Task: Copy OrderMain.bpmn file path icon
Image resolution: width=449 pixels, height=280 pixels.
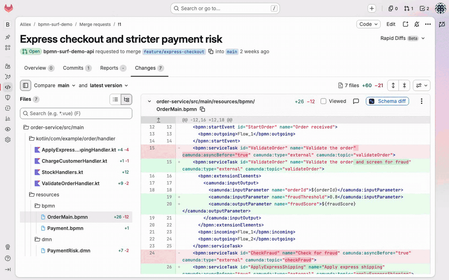Action: 202,109
